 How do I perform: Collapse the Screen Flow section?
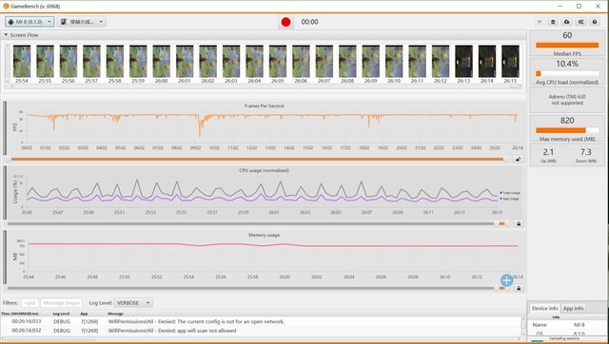[x=6, y=35]
